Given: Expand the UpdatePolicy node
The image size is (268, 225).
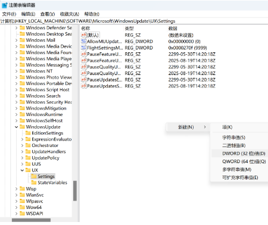Looking at the screenshot, I should click(22, 158).
